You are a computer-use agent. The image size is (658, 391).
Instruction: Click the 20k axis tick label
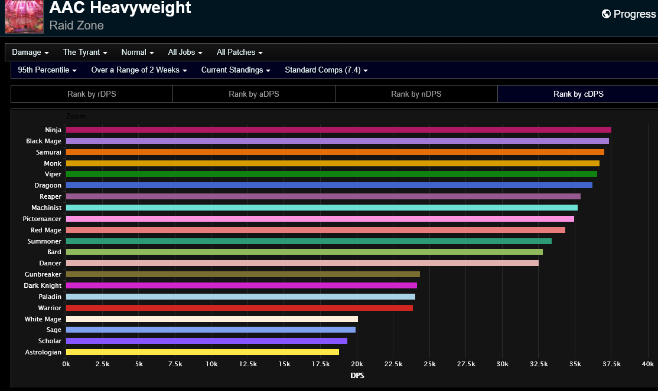click(x=357, y=364)
